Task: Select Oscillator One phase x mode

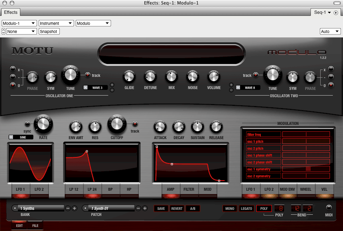Action: click(13, 69)
